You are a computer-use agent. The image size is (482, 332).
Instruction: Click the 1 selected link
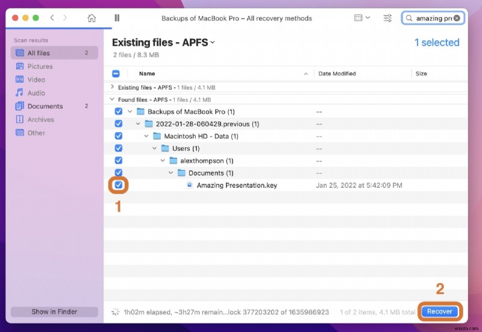point(437,42)
